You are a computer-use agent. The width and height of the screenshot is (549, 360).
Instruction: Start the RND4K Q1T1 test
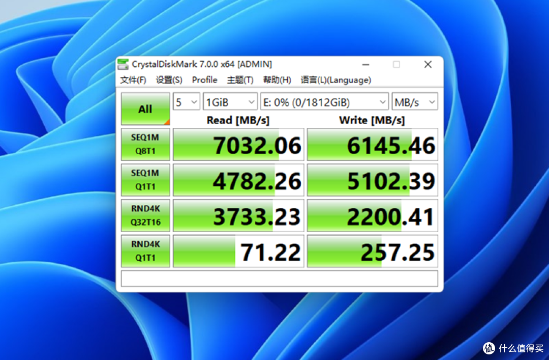pos(146,251)
